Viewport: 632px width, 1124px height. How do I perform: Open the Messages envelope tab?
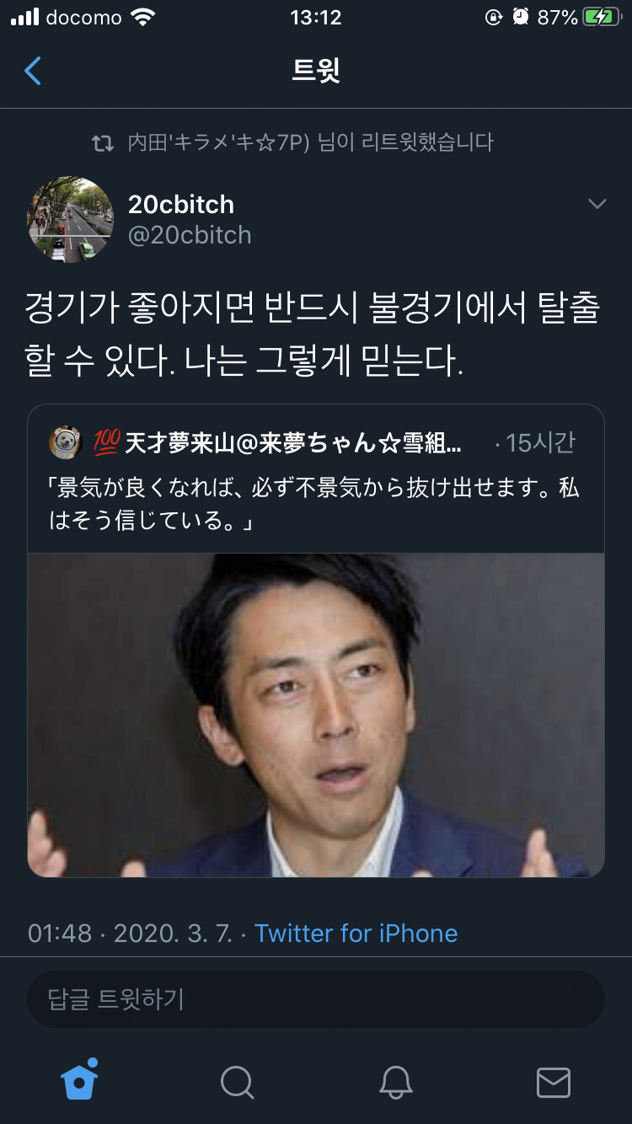pyautogui.click(x=553, y=1083)
